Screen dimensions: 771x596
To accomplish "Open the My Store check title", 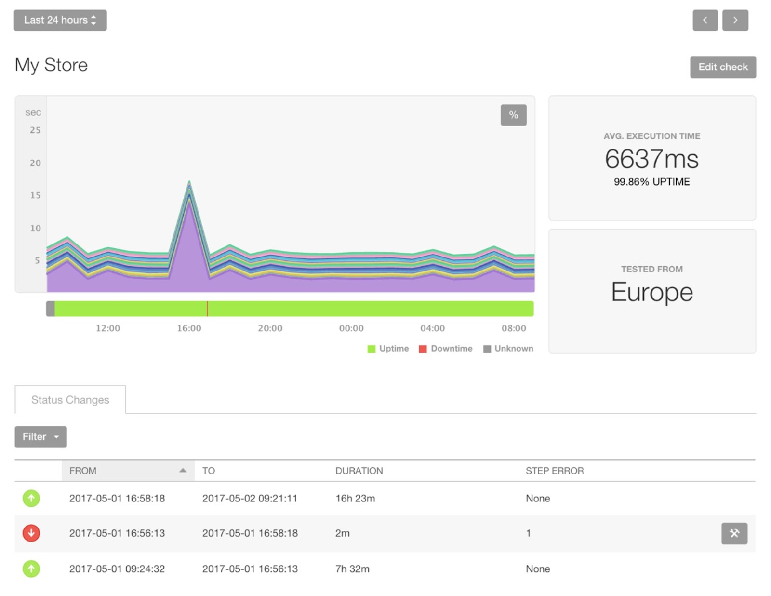I will click(52, 65).
